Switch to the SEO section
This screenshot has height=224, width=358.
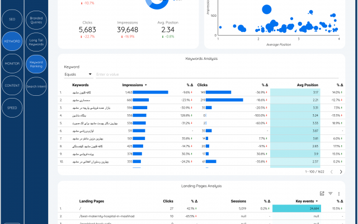tap(12, 20)
